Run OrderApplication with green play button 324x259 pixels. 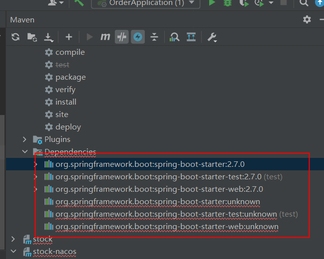coord(212,2)
